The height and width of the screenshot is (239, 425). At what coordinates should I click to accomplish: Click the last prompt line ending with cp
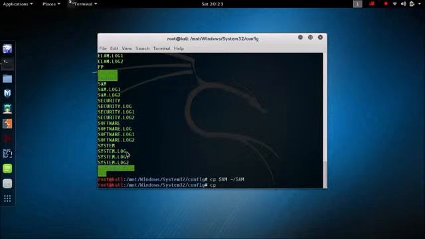(x=157, y=185)
